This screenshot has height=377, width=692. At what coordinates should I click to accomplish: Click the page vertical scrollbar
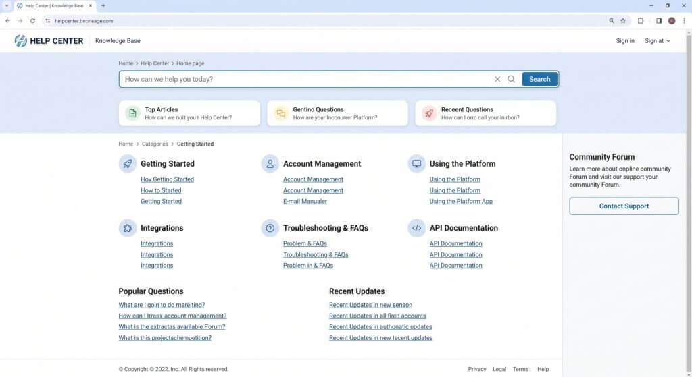[x=689, y=202]
